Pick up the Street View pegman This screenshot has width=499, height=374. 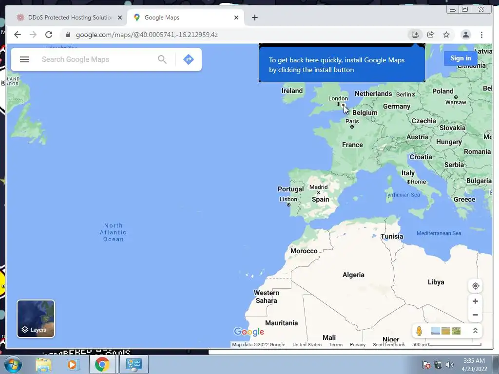point(419,331)
